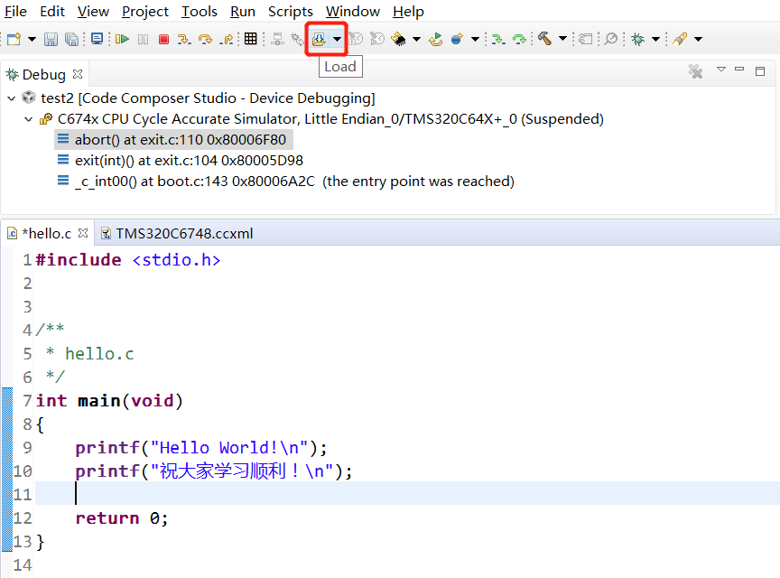Click the New wizard icon in toolbar
Image resolution: width=780 pixels, height=578 pixels.
14,39
